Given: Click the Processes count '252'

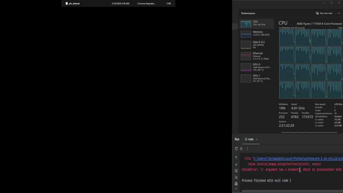Looking at the screenshot, I should coord(282,117).
